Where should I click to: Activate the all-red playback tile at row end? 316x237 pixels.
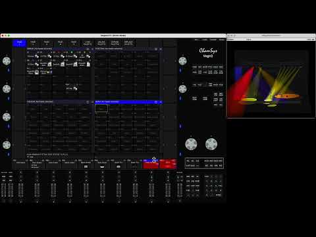(168, 164)
